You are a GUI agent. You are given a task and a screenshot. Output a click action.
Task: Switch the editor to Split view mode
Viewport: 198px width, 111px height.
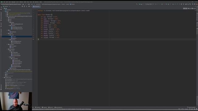(189, 8)
